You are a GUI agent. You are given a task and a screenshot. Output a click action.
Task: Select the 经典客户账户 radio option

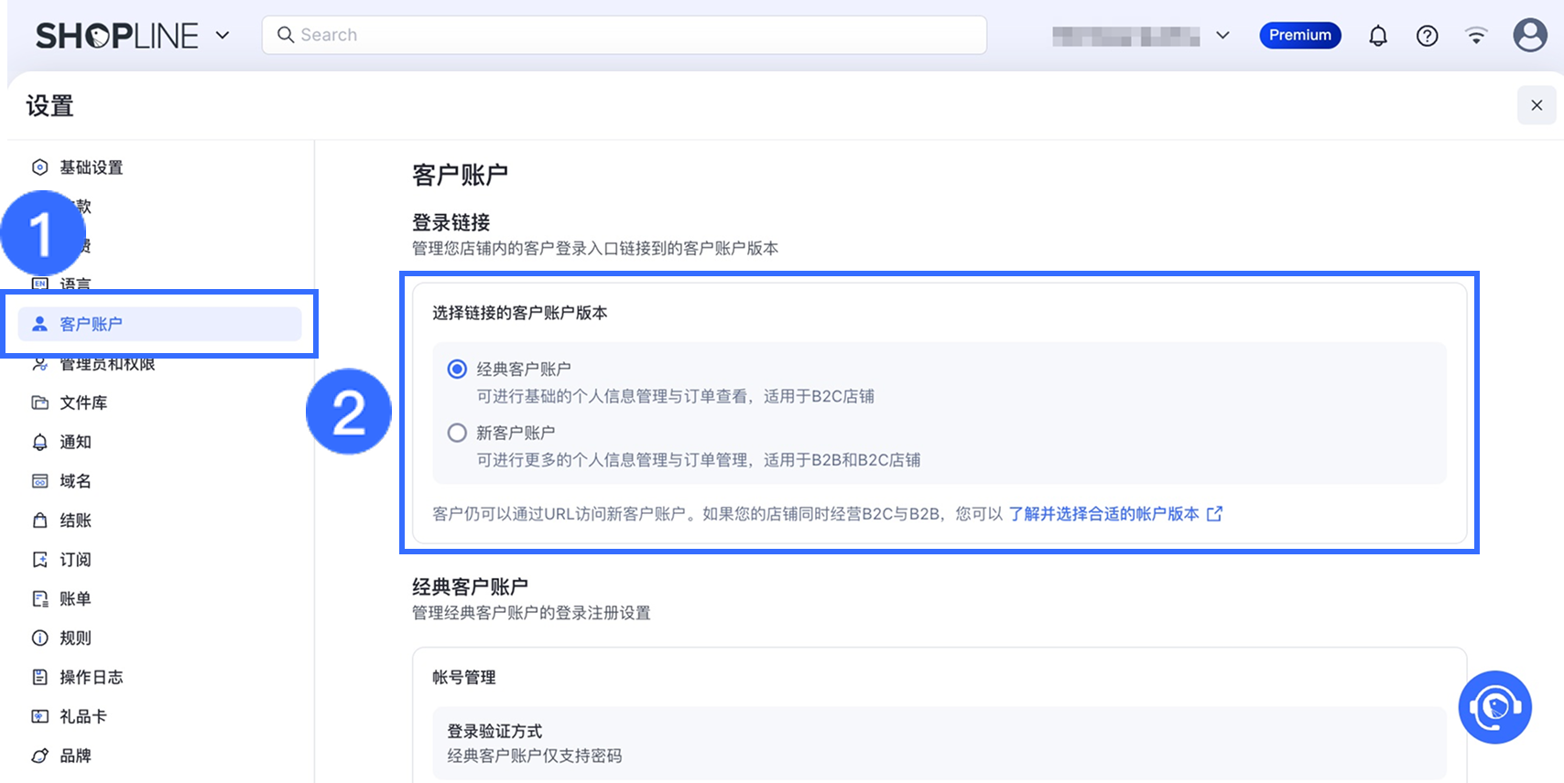pos(457,369)
